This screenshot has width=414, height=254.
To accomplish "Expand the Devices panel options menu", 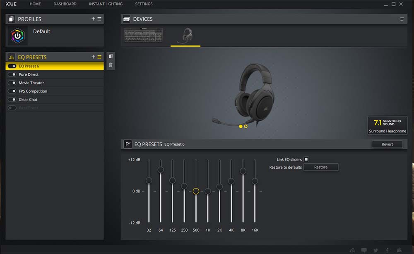I will click(402, 19).
